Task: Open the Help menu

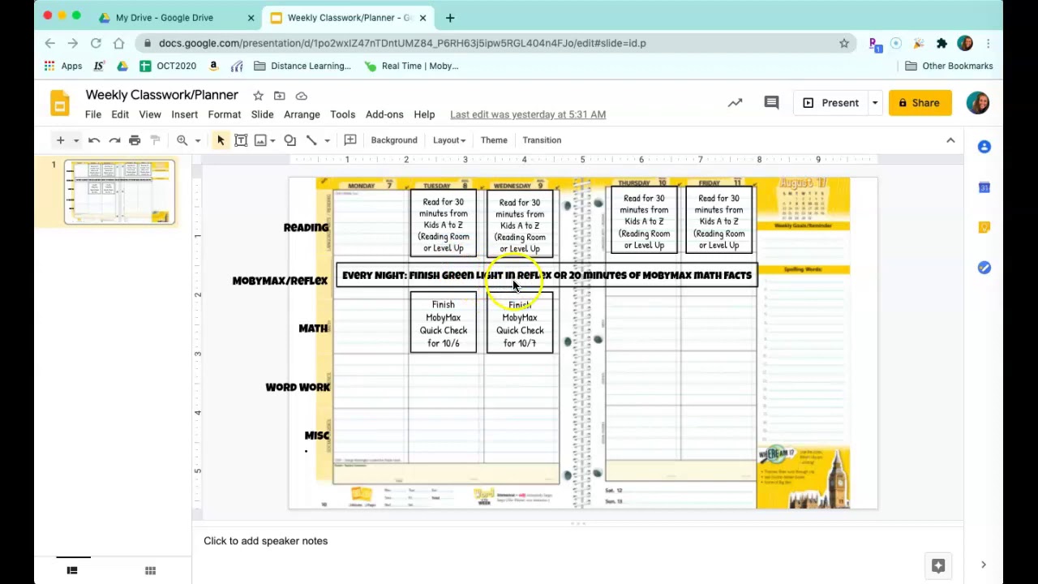Action: 424,114
